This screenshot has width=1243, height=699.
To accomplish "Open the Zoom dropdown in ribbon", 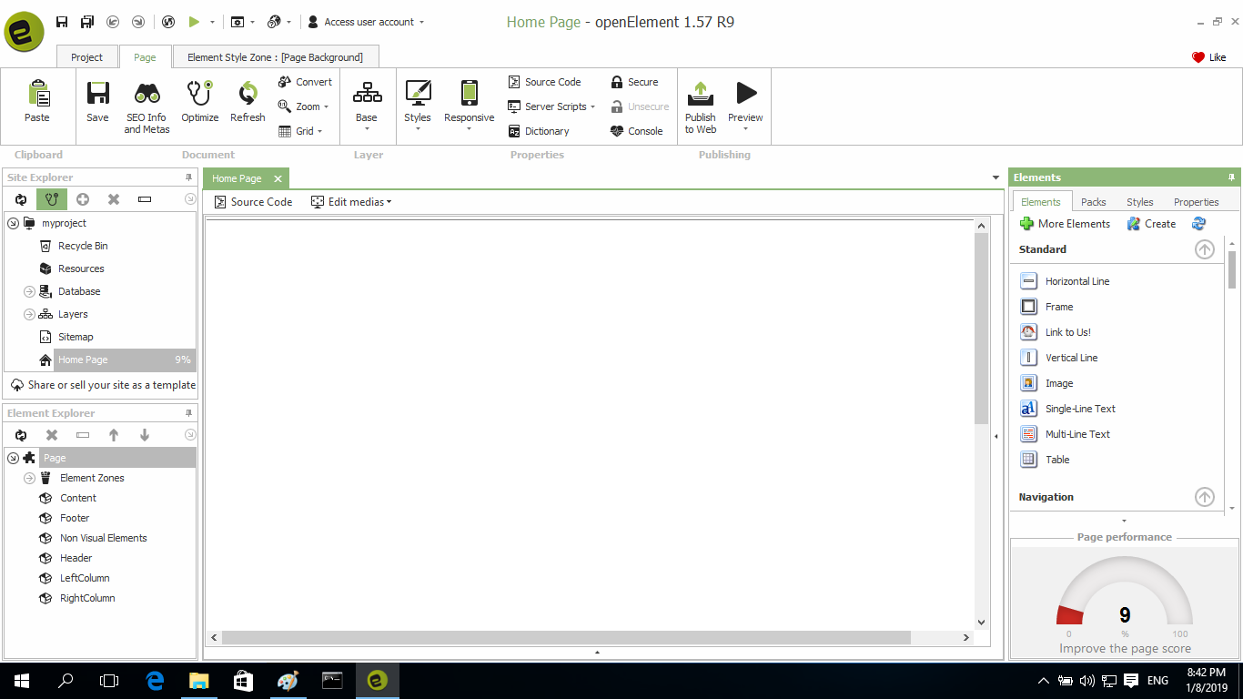I will coord(304,106).
